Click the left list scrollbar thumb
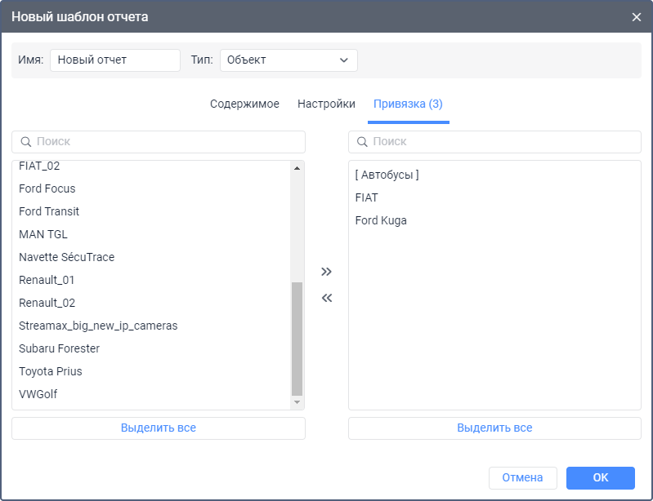This screenshot has width=653, height=501. [x=297, y=339]
